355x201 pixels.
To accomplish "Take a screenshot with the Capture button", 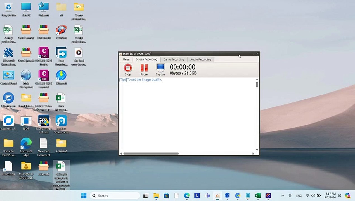I will point(160,69).
